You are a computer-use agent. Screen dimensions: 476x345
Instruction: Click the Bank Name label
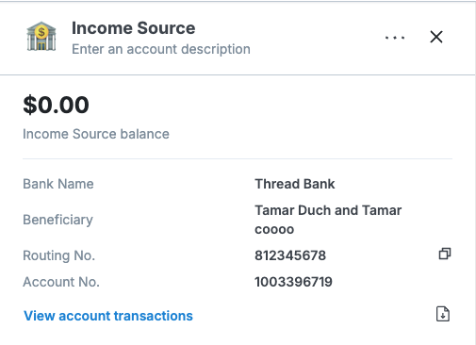click(x=58, y=184)
